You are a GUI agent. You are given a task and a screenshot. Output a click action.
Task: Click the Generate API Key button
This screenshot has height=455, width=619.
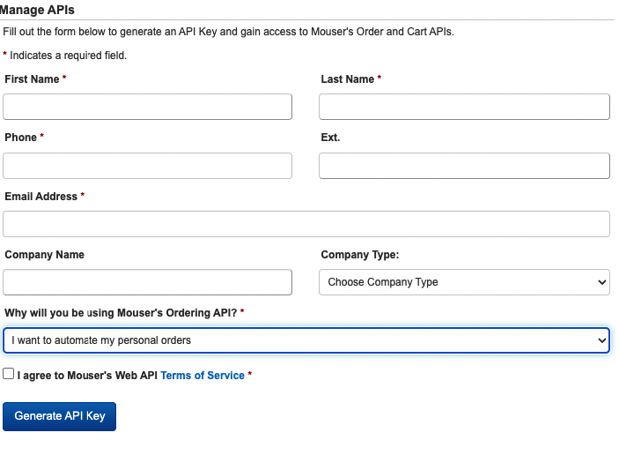coord(59,416)
